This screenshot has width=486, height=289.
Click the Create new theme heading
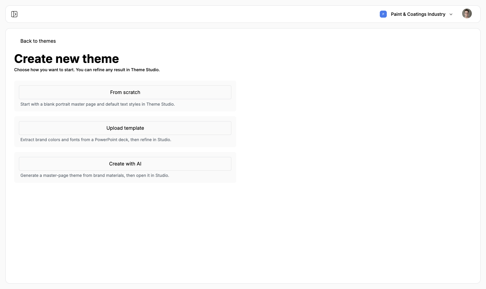point(67,59)
